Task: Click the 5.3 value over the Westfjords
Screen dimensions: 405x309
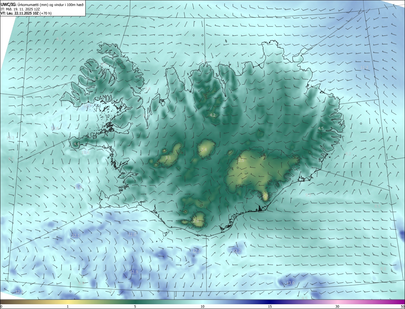Action: tap(97, 78)
